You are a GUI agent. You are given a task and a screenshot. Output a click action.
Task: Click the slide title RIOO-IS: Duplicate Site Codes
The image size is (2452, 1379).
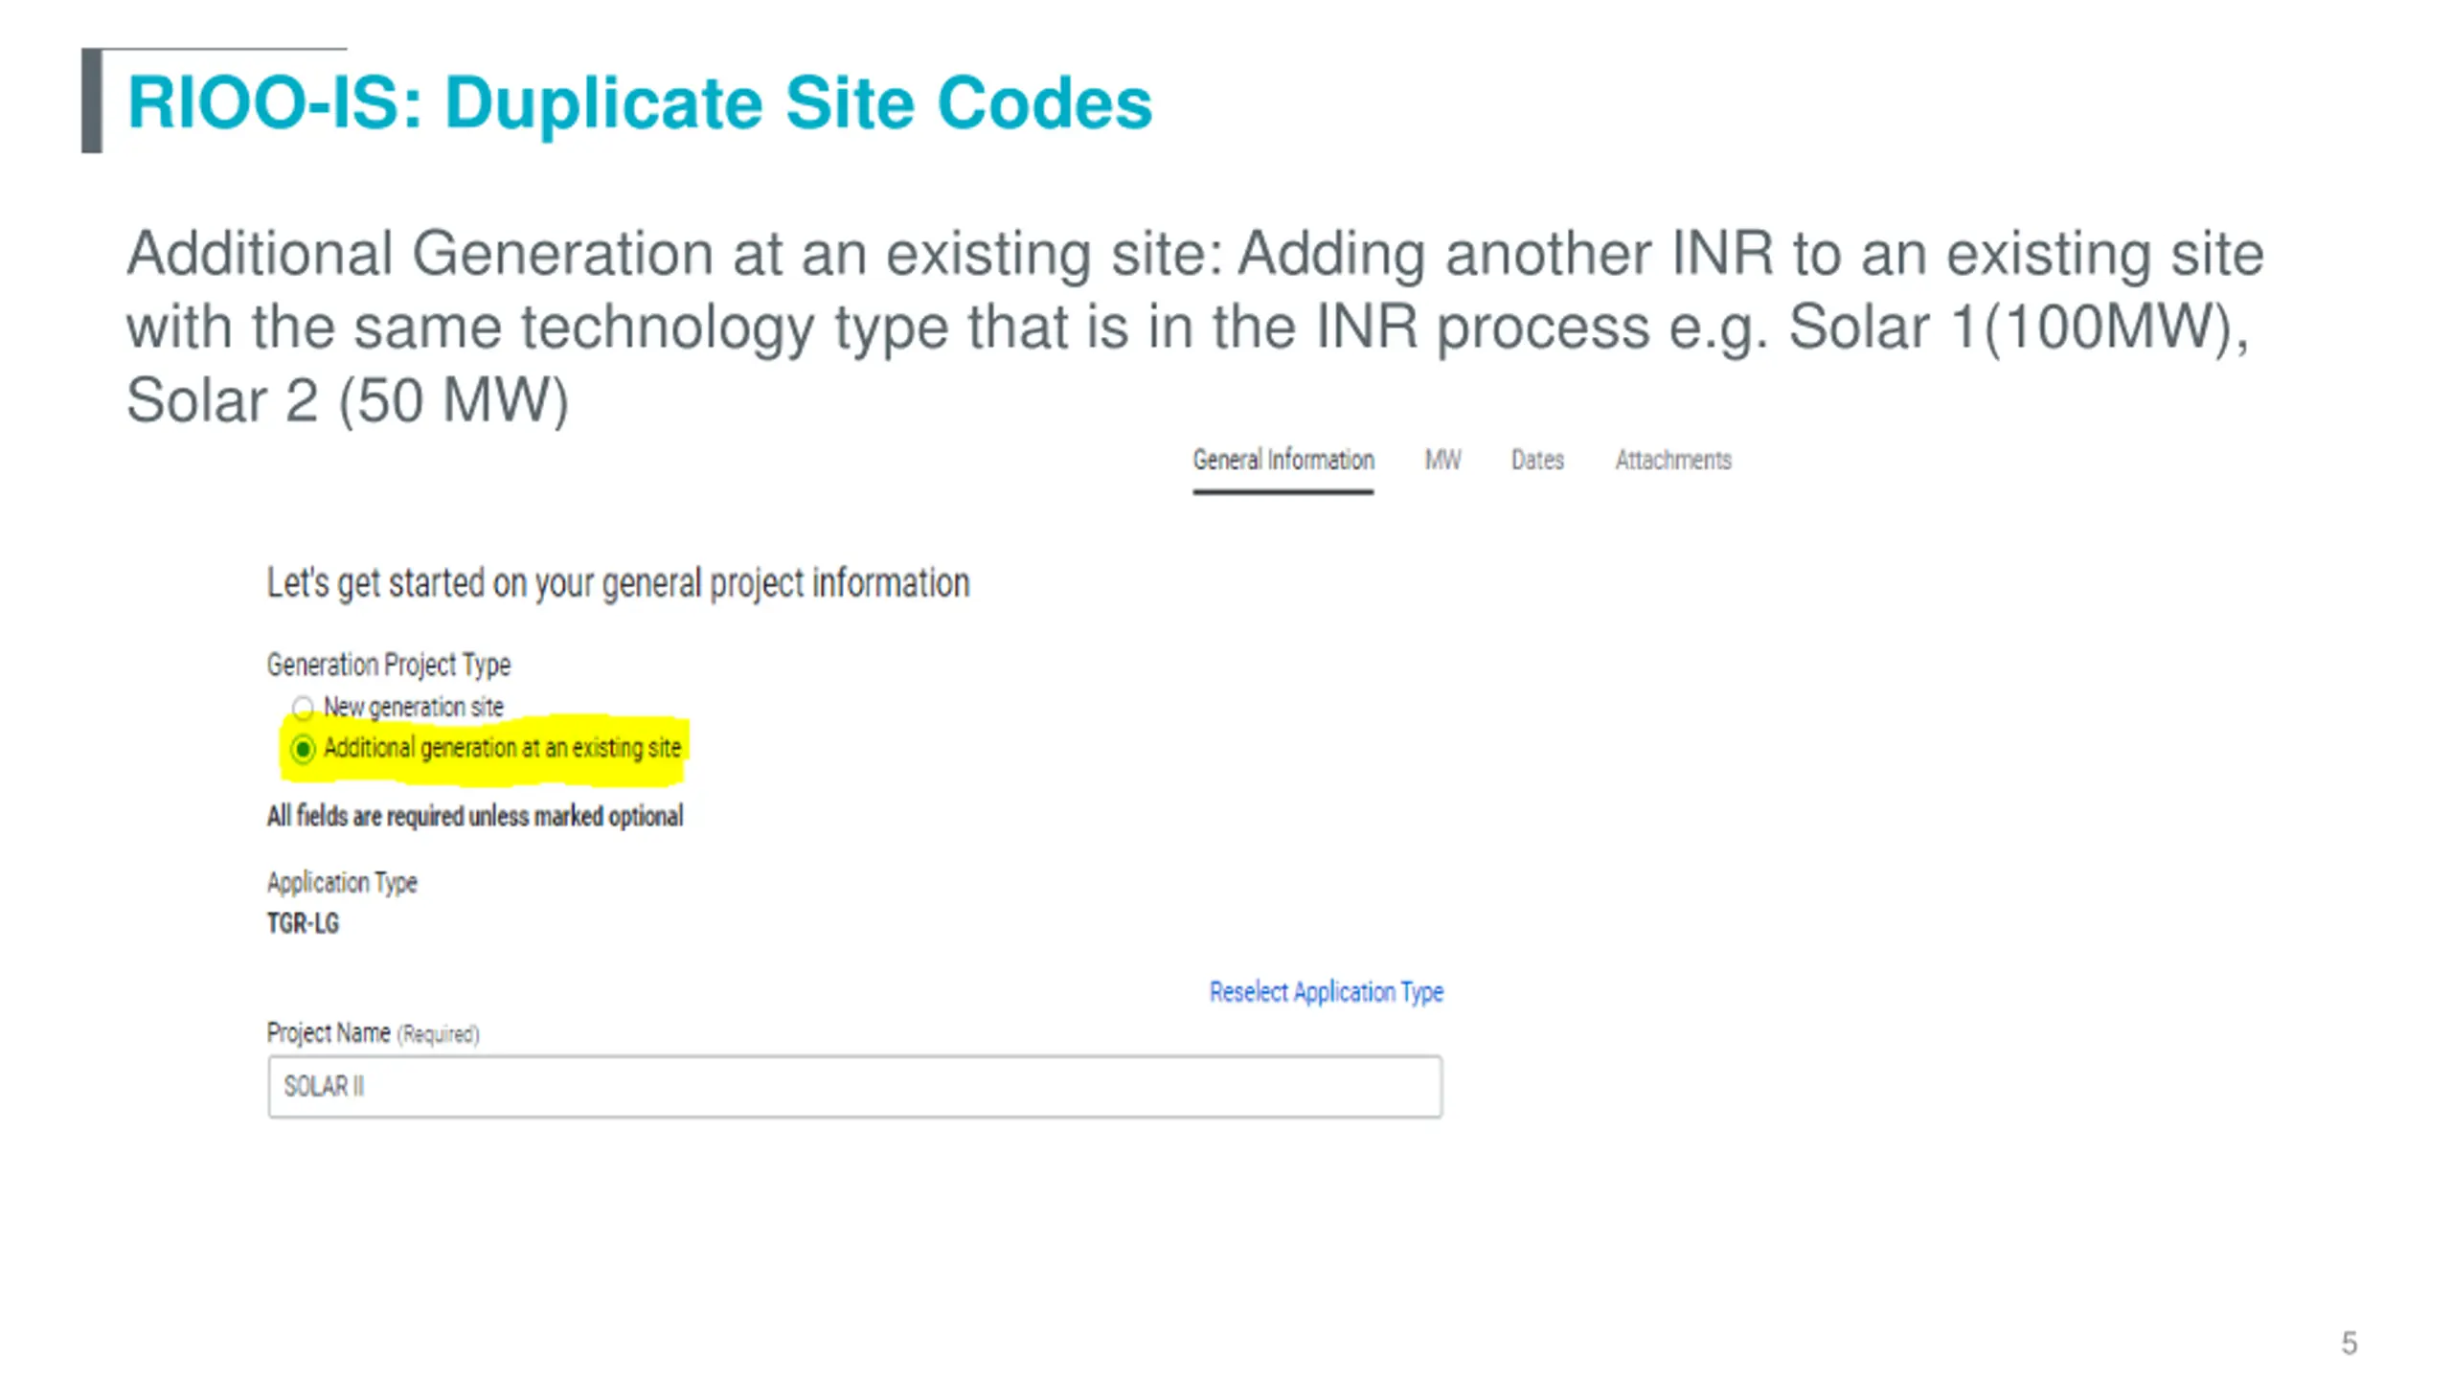[x=640, y=102]
